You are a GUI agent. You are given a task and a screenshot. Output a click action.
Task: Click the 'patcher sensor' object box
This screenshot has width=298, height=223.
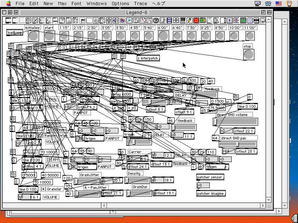pyautogui.click(x=210, y=177)
